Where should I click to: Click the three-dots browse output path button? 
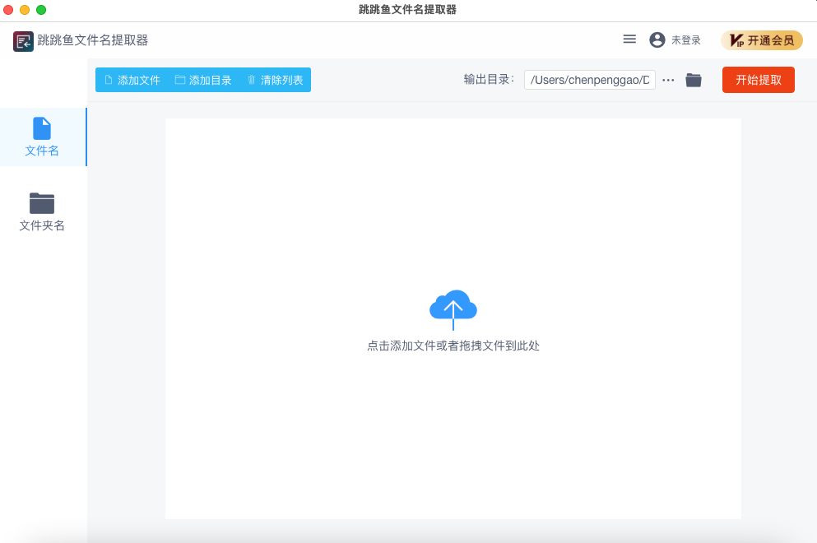(x=668, y=81)
